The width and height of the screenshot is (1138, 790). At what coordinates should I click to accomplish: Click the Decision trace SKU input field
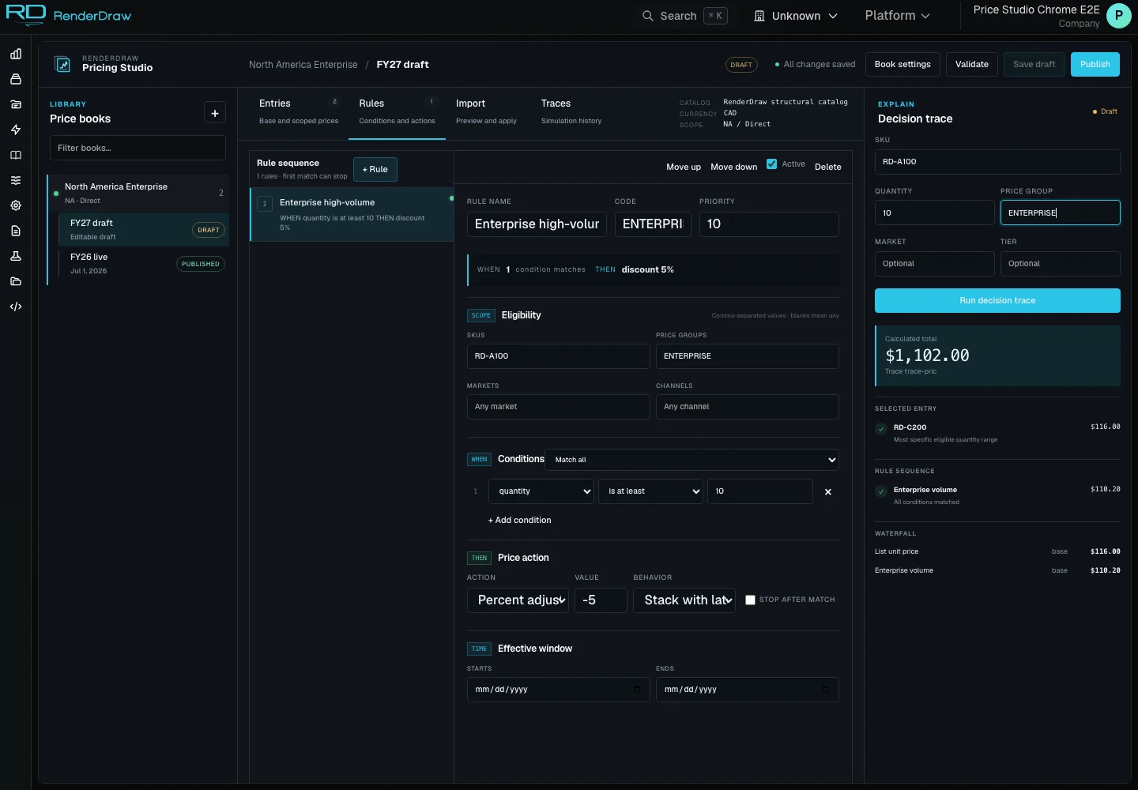997,162
